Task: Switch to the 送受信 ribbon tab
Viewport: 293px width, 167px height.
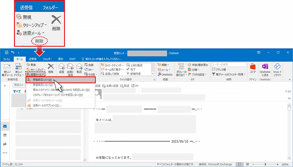Action: point(33,59)
